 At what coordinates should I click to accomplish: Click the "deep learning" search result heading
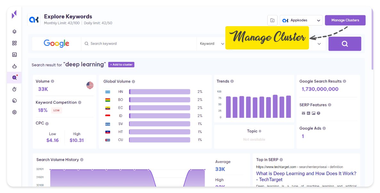pos(85,64)
